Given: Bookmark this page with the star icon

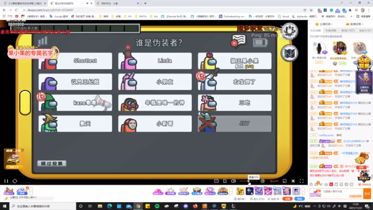Looking at the screenshot, I should pos(311,10).
